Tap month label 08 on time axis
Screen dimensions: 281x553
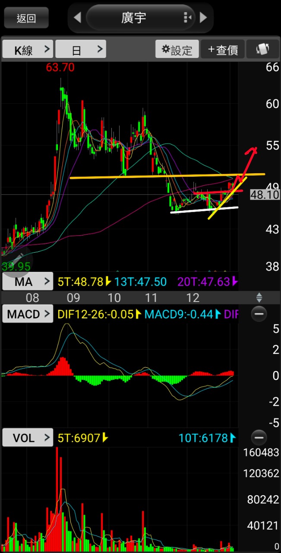(x=32, y=297)
